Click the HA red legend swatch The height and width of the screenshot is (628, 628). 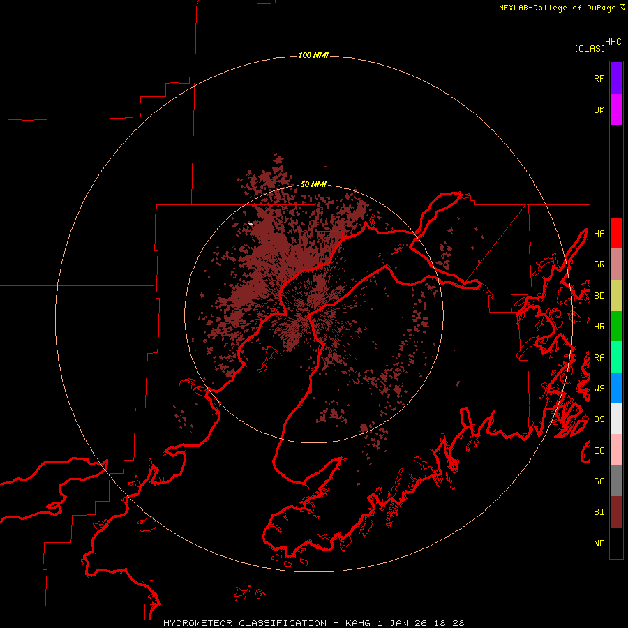click(616, 233)
